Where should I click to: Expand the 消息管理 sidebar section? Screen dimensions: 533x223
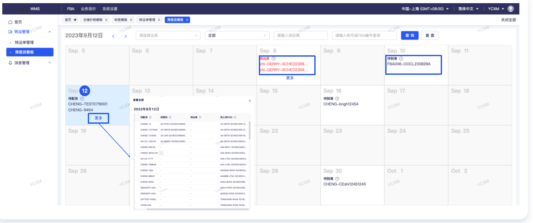tap(50, 63)
